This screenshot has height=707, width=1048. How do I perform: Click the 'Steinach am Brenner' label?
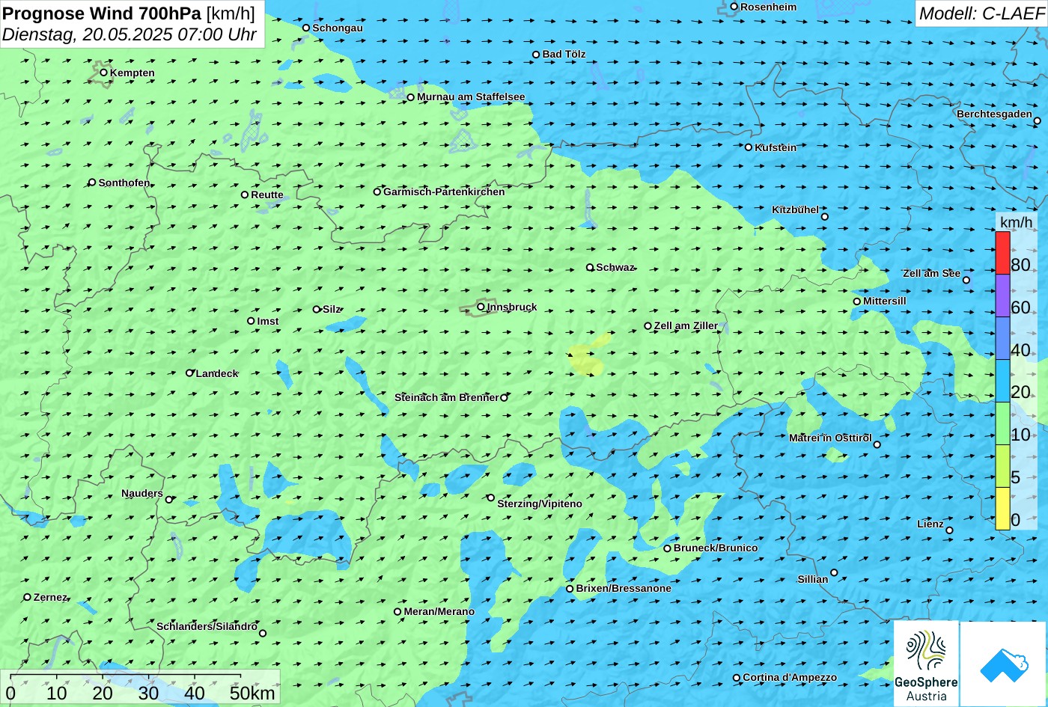pyautogui.click(x=446, y=398)
